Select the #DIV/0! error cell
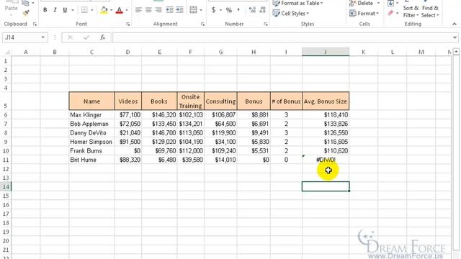This screenshot has height=259, width=461. [x=326, y=160]
